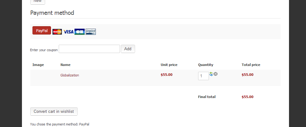Click the VISA card logo
Screen dimensions: 306x127
[68, 32]
